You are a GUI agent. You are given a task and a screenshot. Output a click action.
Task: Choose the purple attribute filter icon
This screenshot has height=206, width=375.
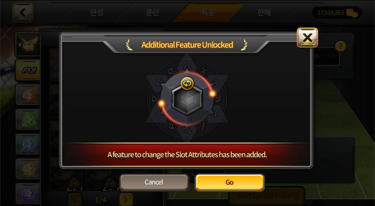[28, 194]
